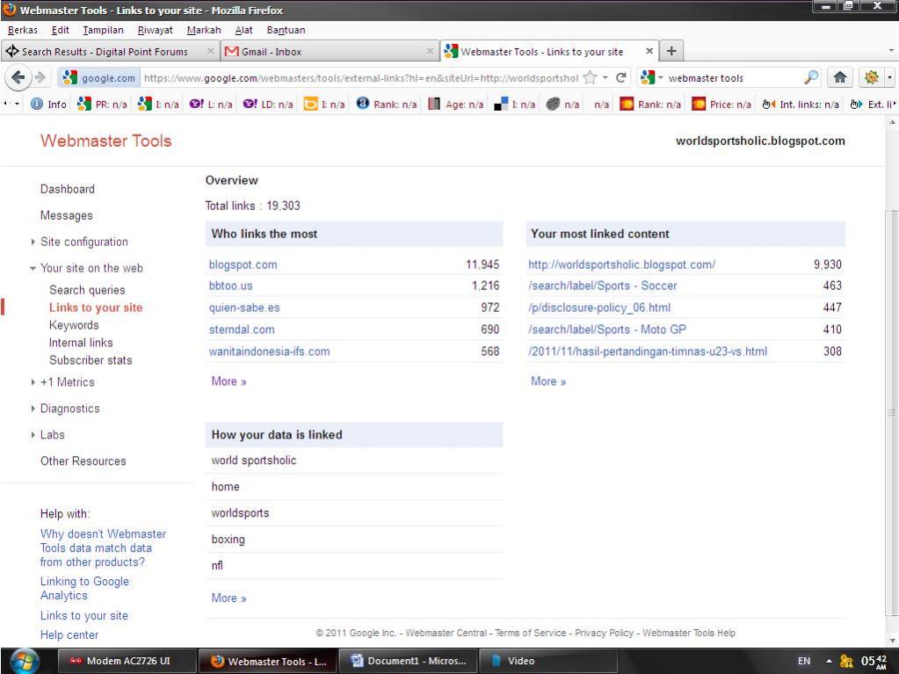The width and height of the screenshot is (899, 674).
Task: Open /search/label/Sports - Moto GP link
Action: coord(607,330)
